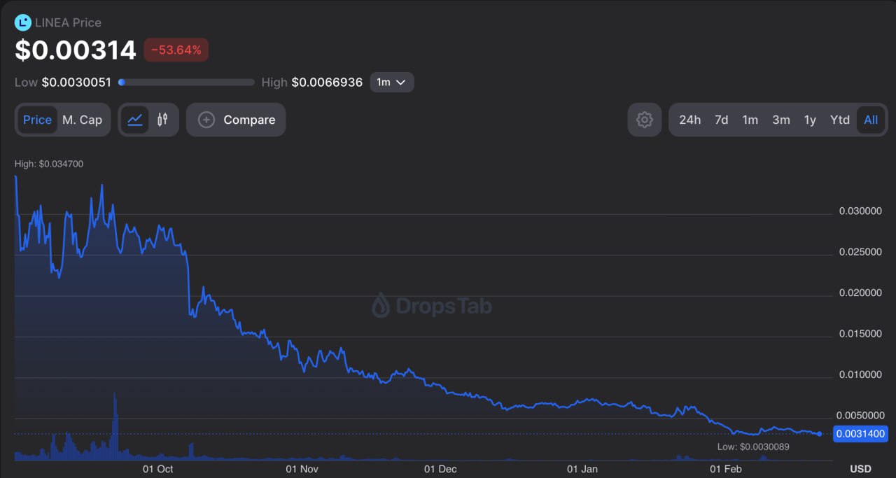
Task: Expand the 1m low/high range dropdown
Action: pos(391,82)
